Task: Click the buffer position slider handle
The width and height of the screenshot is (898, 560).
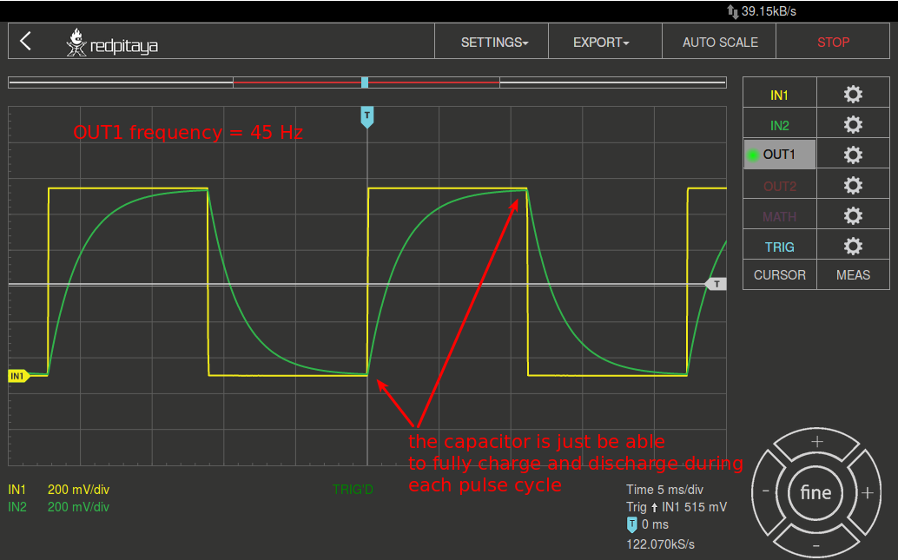Action: pos(364,82)
